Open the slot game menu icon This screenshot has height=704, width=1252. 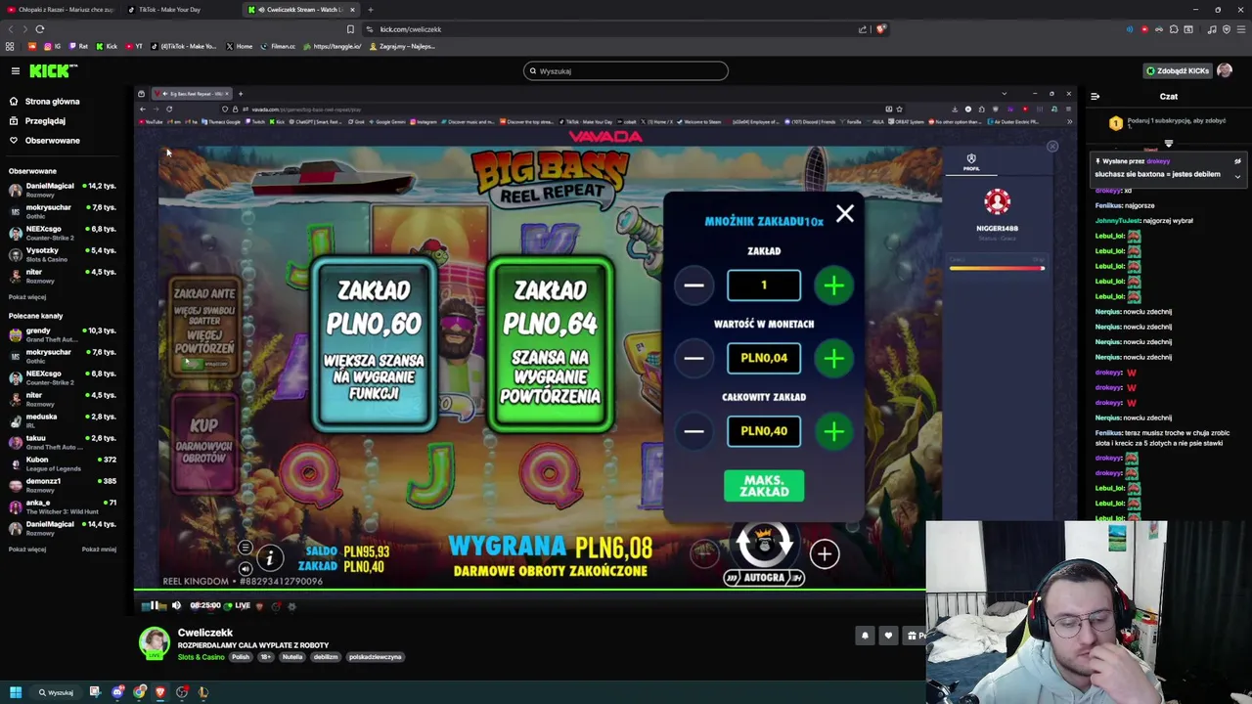(x=246, y=548)
